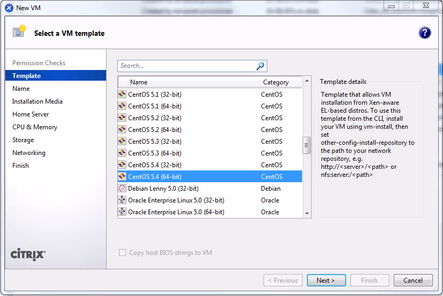Click the CentOS 5.3 (64-bit) template icon
This screenshot has width=443, height=296.
click(x=122, y=153)
